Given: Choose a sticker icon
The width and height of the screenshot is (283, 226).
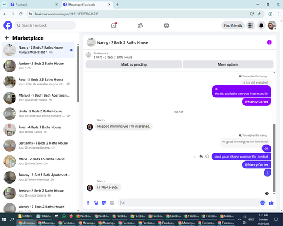Looking at the screenshot, I should (x=104, y=203).
